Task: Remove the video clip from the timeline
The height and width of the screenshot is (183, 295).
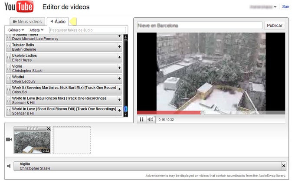Action: click(x=49, y=129)
